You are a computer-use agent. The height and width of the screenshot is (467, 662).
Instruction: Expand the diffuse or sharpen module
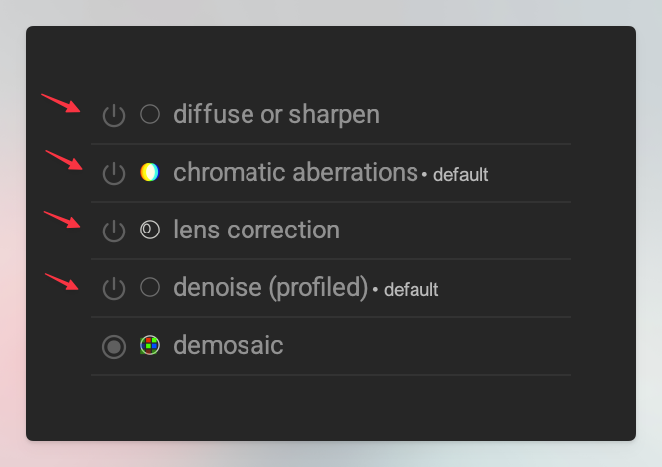(x=275, y=115)
